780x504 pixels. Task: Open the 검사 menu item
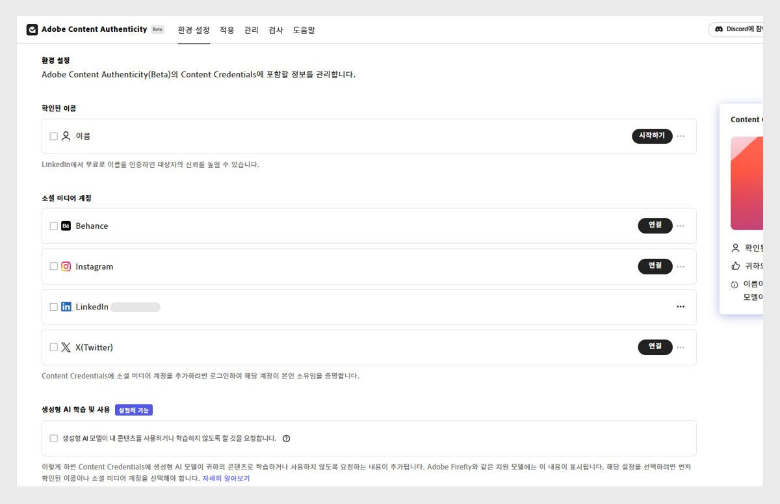click(275, 30)
